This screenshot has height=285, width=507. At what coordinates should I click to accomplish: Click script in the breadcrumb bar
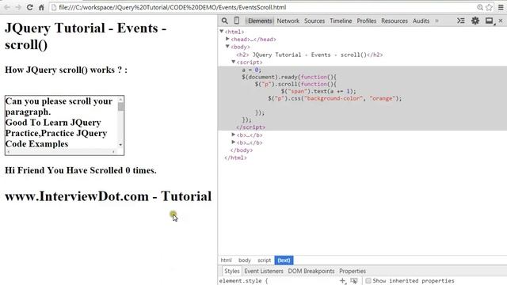[x=264, y=260]
